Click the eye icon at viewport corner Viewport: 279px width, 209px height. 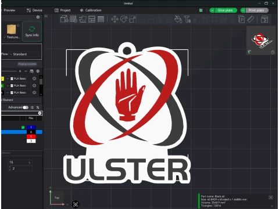pyautogui.click(x=46, y=16)
